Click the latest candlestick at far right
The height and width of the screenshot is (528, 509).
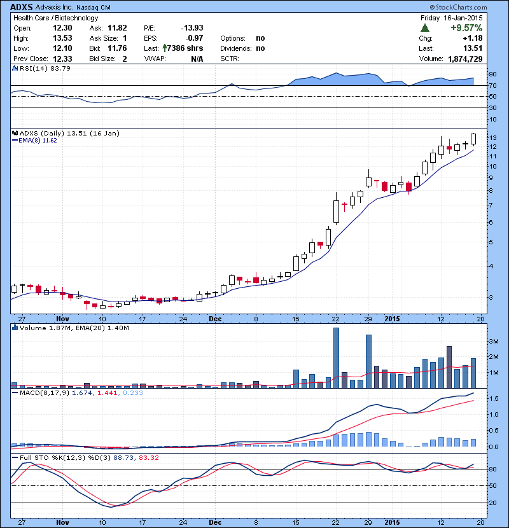(473, 139)
